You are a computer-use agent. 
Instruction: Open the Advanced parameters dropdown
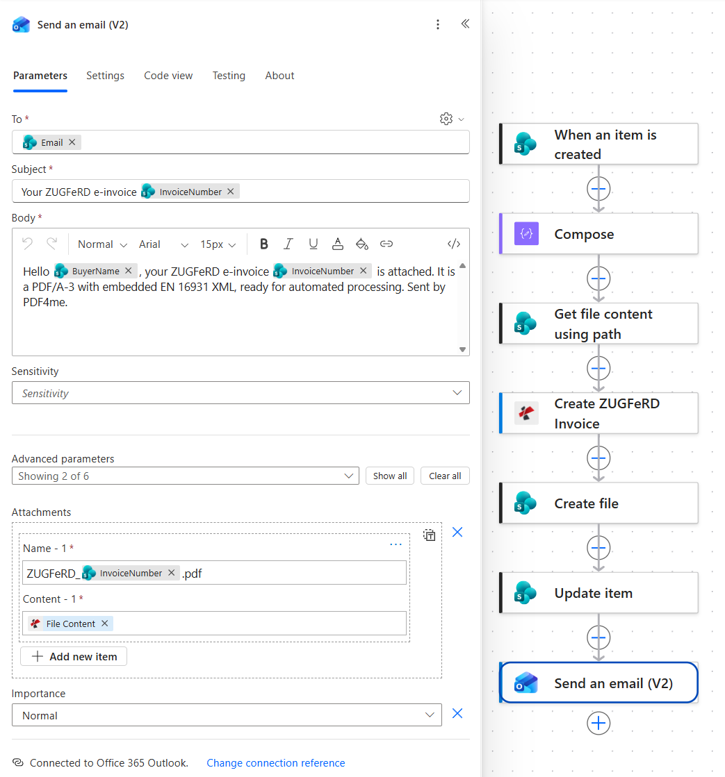coord(186,476)
